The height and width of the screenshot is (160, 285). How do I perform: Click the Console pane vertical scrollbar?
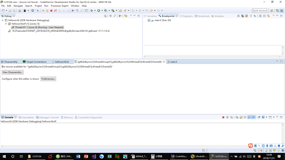(283, 134)
